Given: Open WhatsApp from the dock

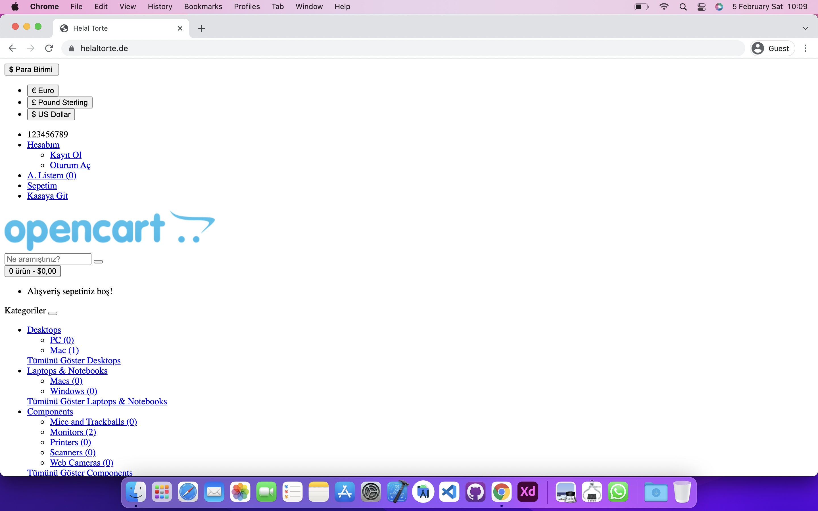Looking at the screenshot, I should (618, 492).
